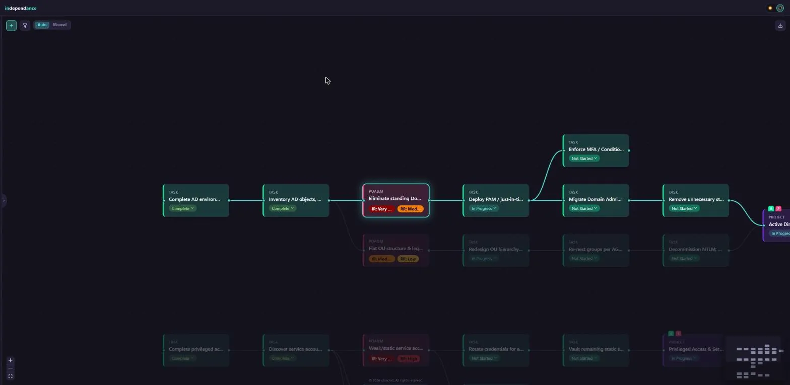The width and height of the screenshot is (790, 385).
Task: Zoom in with the canvas plus control
Action: [10, 360]
